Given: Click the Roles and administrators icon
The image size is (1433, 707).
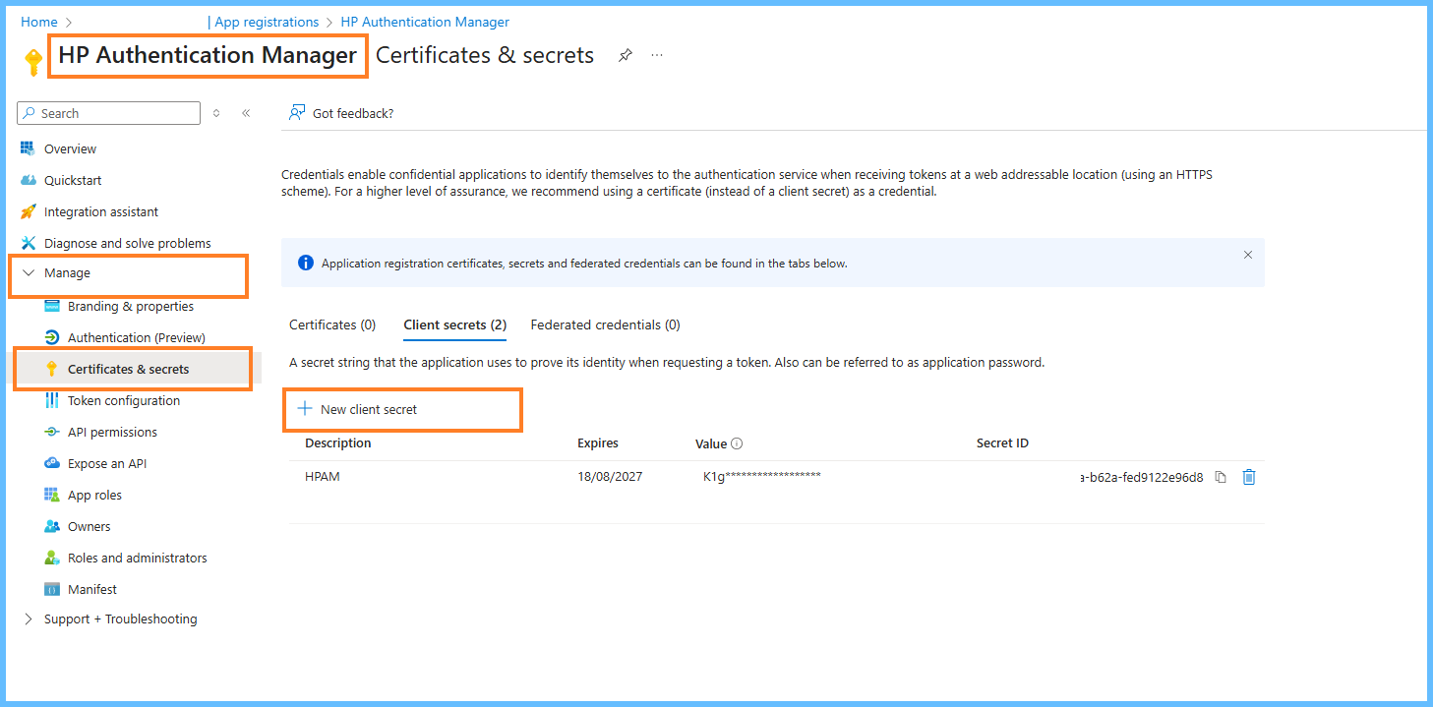Looking at the screenshot, I should point(51,558).
